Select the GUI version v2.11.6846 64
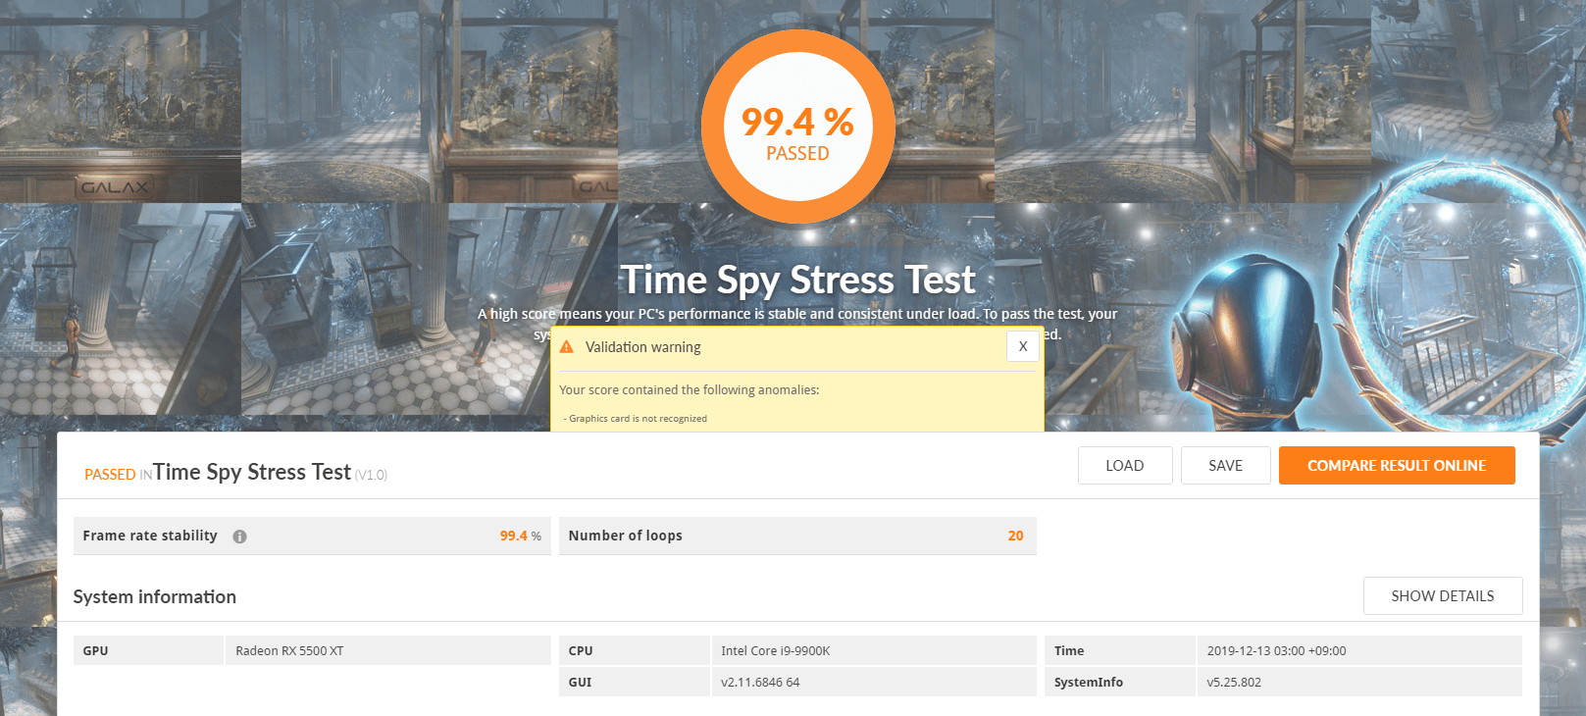This screenshot has width=1586, height=716. [x=760, y=683]
